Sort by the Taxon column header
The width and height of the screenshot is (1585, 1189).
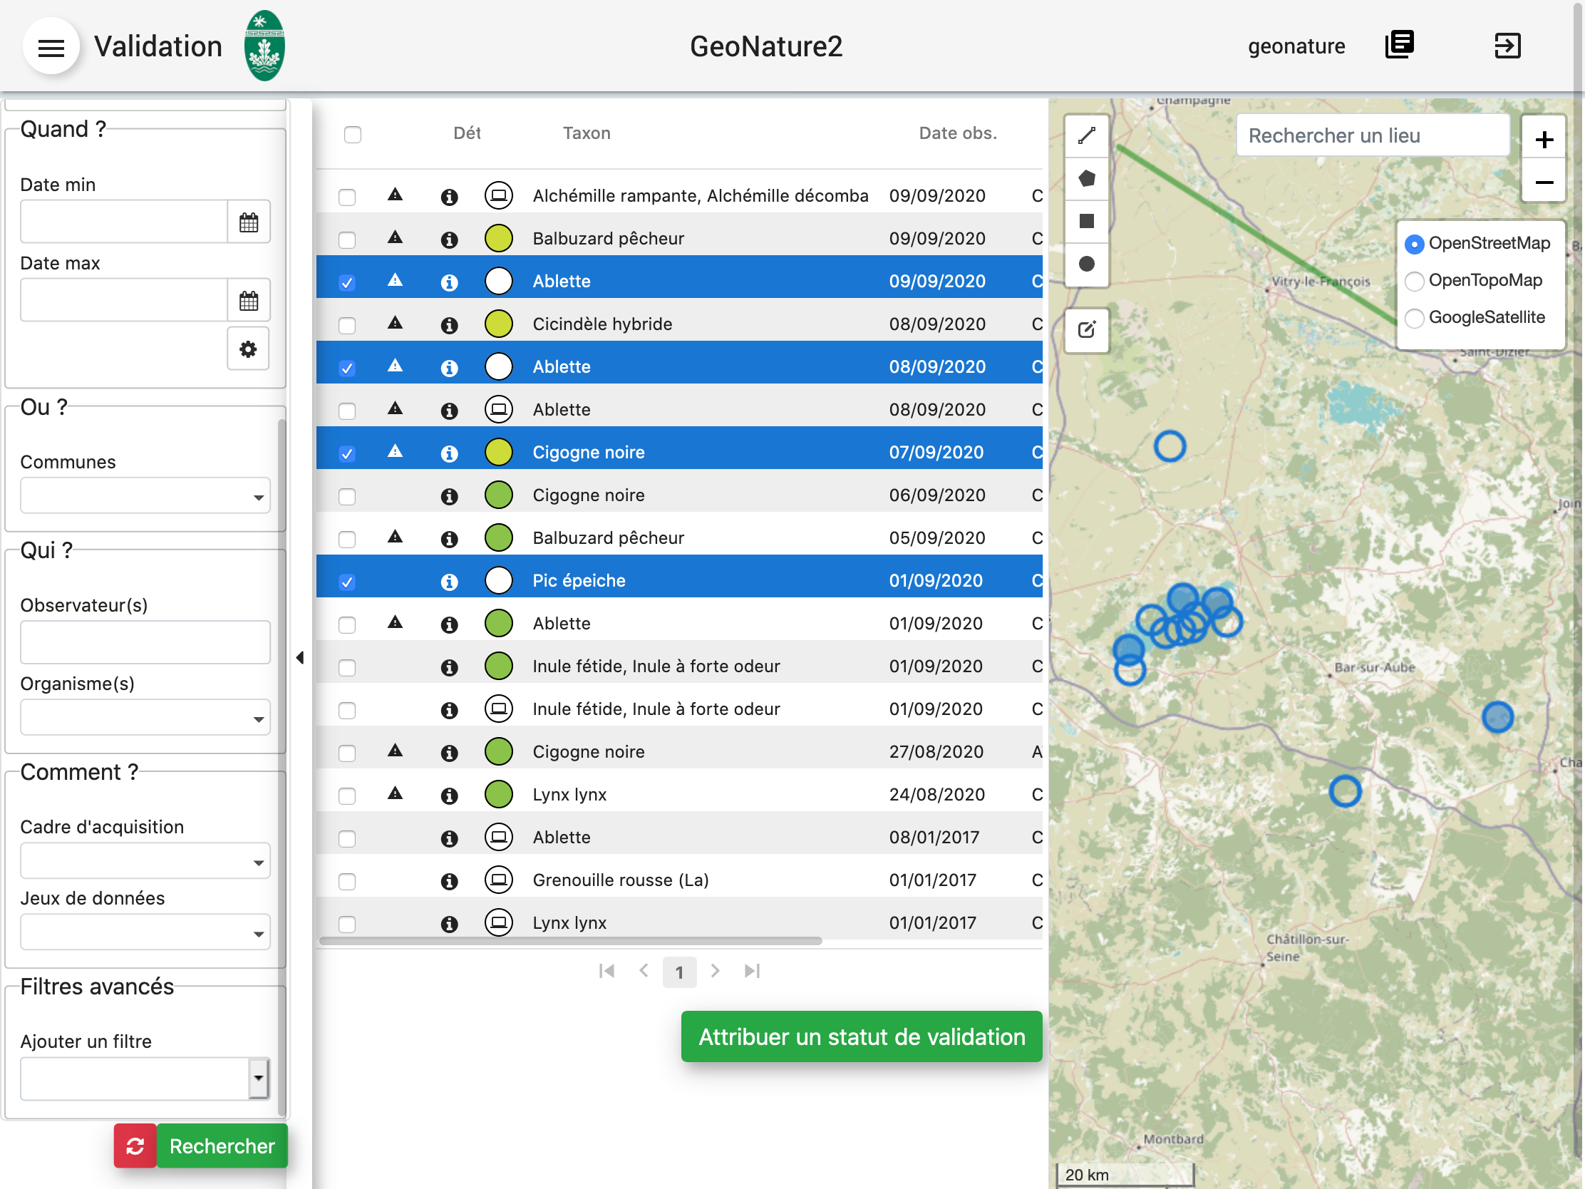coord(586,133)
